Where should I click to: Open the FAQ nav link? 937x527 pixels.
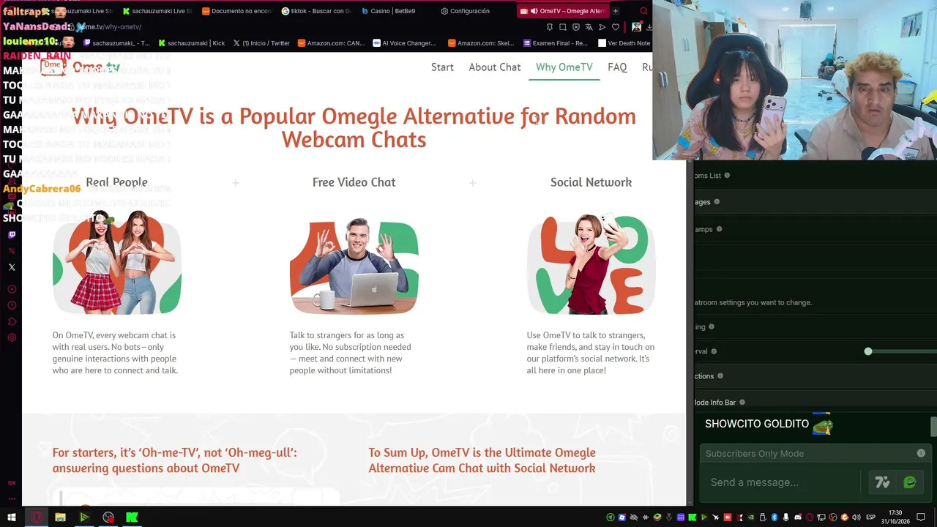(617, 67)
